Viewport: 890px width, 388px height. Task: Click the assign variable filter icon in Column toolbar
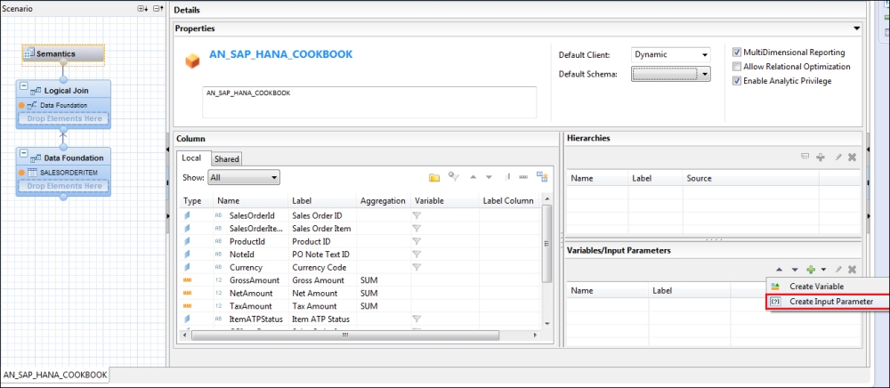[x=453, y=176]
